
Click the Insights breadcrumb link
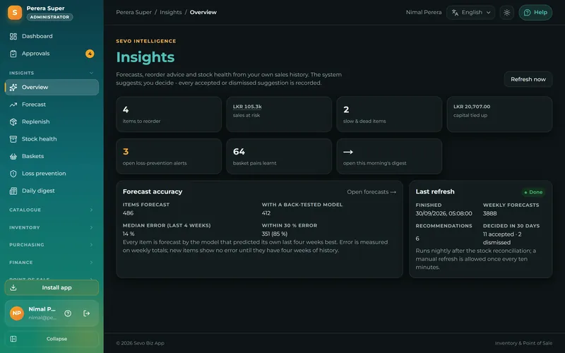click(170, 12)
